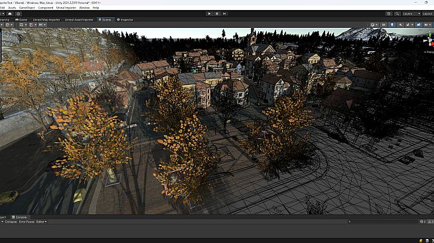Open scene effects dropdown arrow
This screenshot has height=243, width=434.
tap(412, 25)
